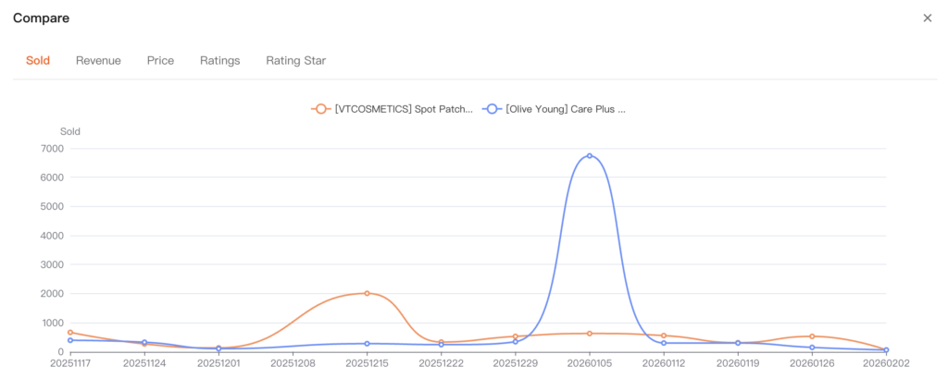Hide Olive Young Care Plus legend series
This screenshot has width=948, height=391.
[556, 109]
